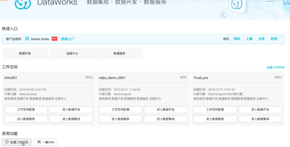
Task: Click 进入数据服务 for Tmall_pro
Action: tap(215, 119)
